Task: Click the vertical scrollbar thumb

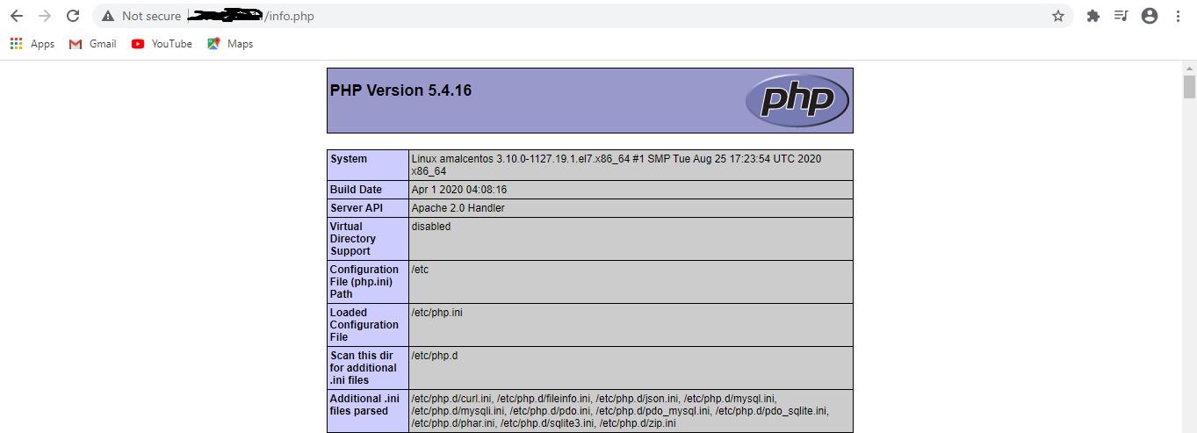Action: click(1190, 87)
